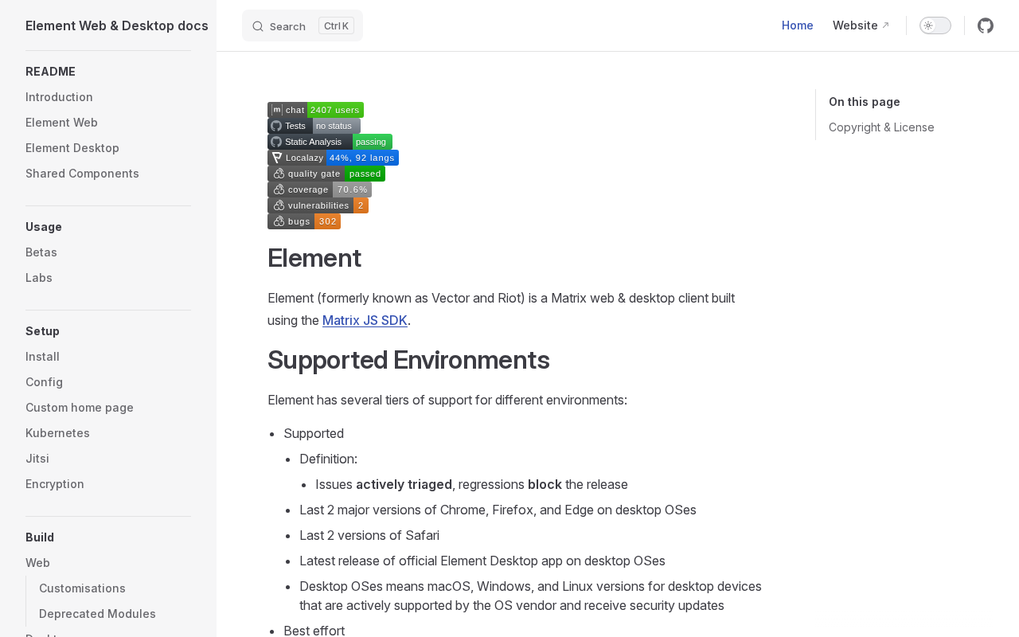Go to the Home nav item
1019x637 pixels.
click(797, 25)
